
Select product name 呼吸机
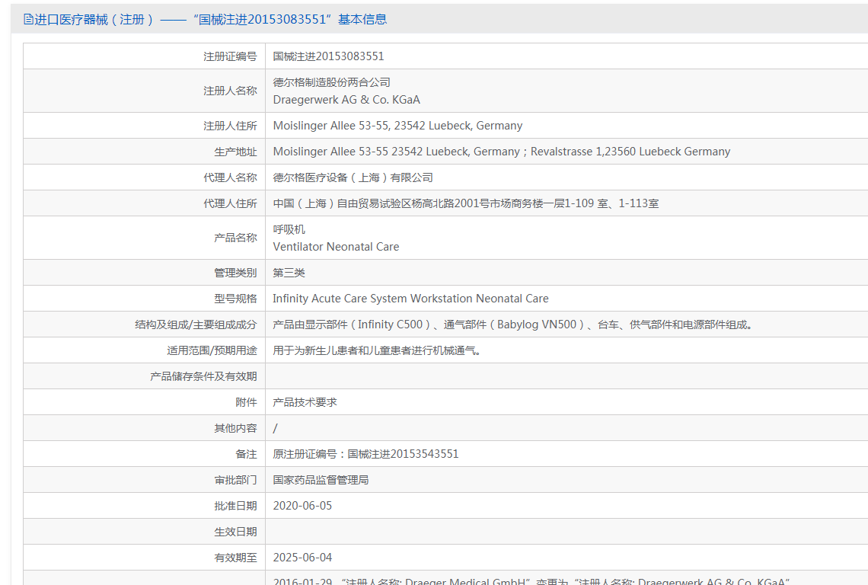click(289, 229)
